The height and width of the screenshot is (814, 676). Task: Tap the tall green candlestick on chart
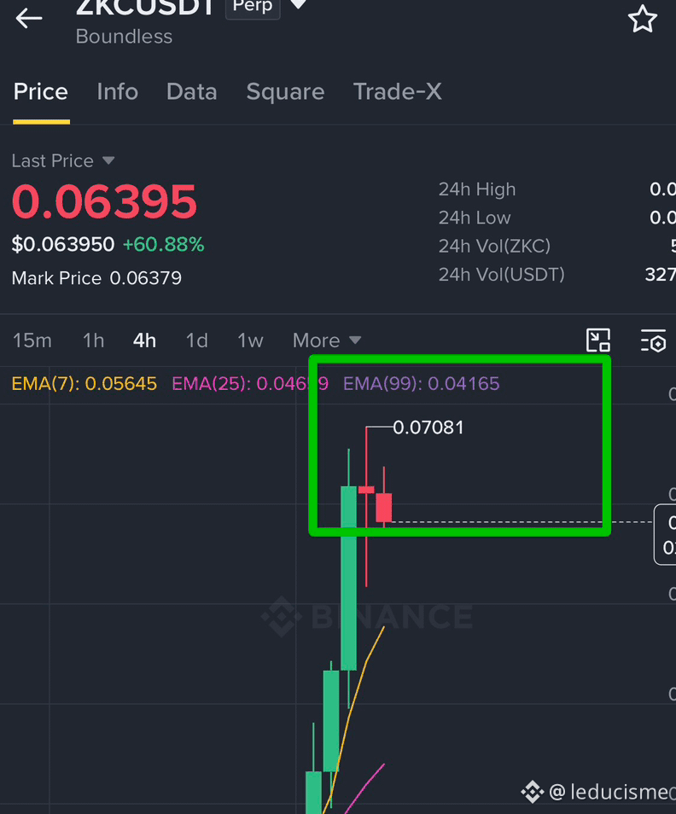pos(348,578)
